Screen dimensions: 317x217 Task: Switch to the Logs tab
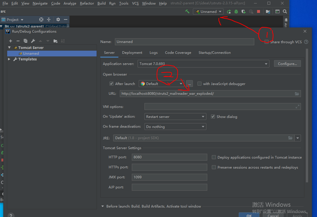(153, 52)
